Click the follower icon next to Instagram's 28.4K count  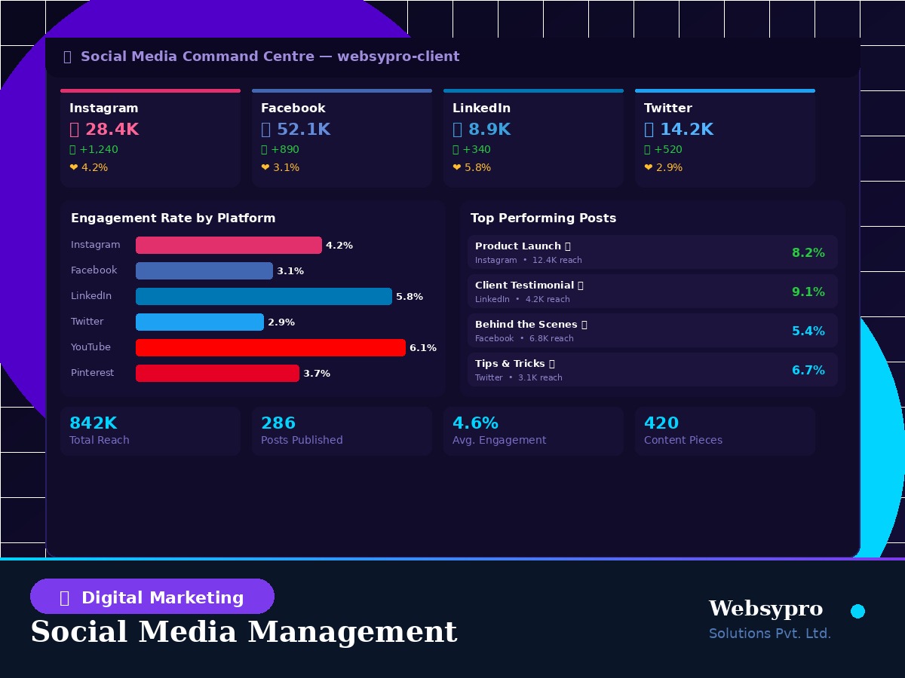tap(73, 130)
